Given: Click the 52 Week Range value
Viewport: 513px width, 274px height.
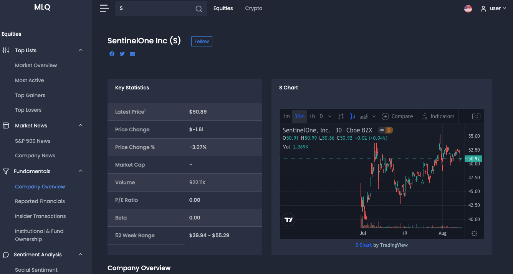Looking at the screenshot, I should click(209, 235).
